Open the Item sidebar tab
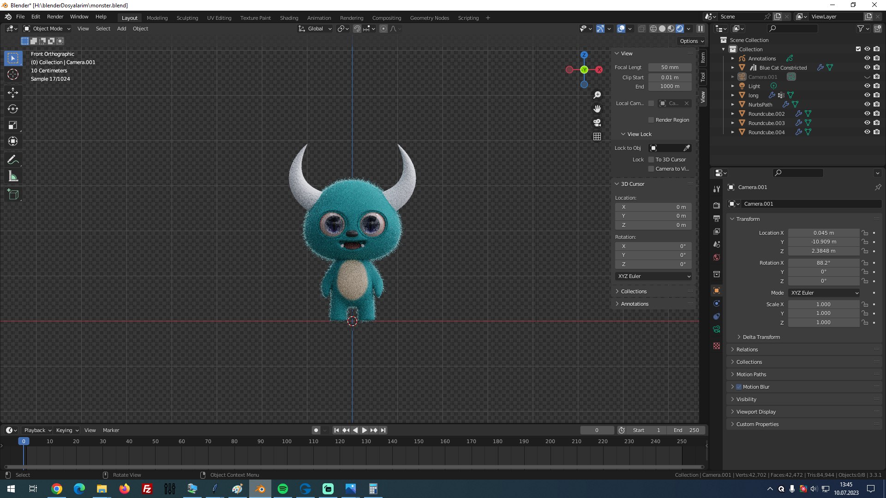The width and height of the screenshot is (886, 498). click(703, 57)
